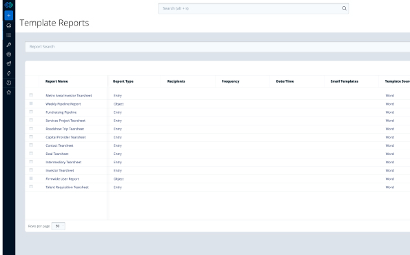Open Roadshow Trip Tearsheet report
Viewport: 410px width, 255px height.
click(65, 129)
